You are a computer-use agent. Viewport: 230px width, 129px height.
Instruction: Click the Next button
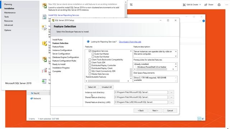(x=155, y=111)
